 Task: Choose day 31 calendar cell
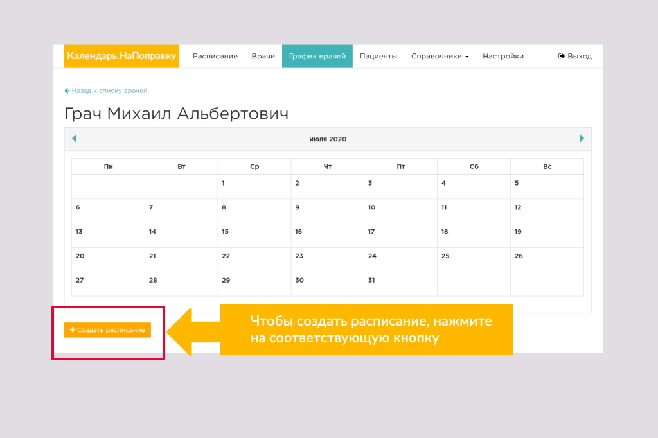pos(400,284)
